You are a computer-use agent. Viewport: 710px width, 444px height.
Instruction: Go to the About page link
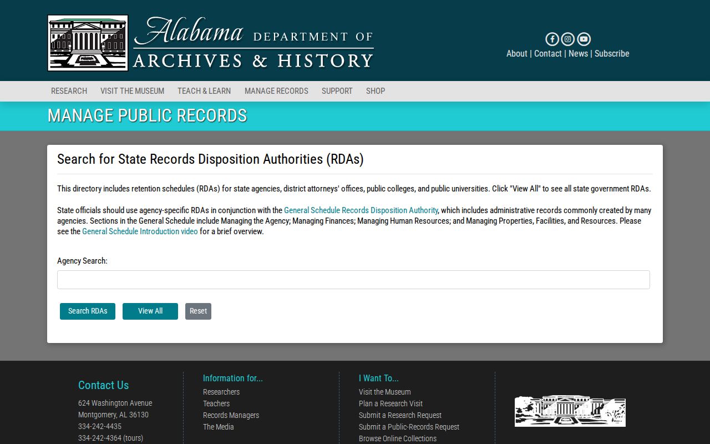click(x=516, y=54)
